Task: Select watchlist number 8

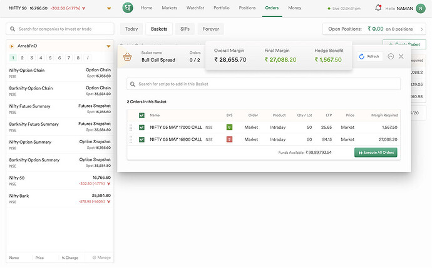Action: pos(78,58)
